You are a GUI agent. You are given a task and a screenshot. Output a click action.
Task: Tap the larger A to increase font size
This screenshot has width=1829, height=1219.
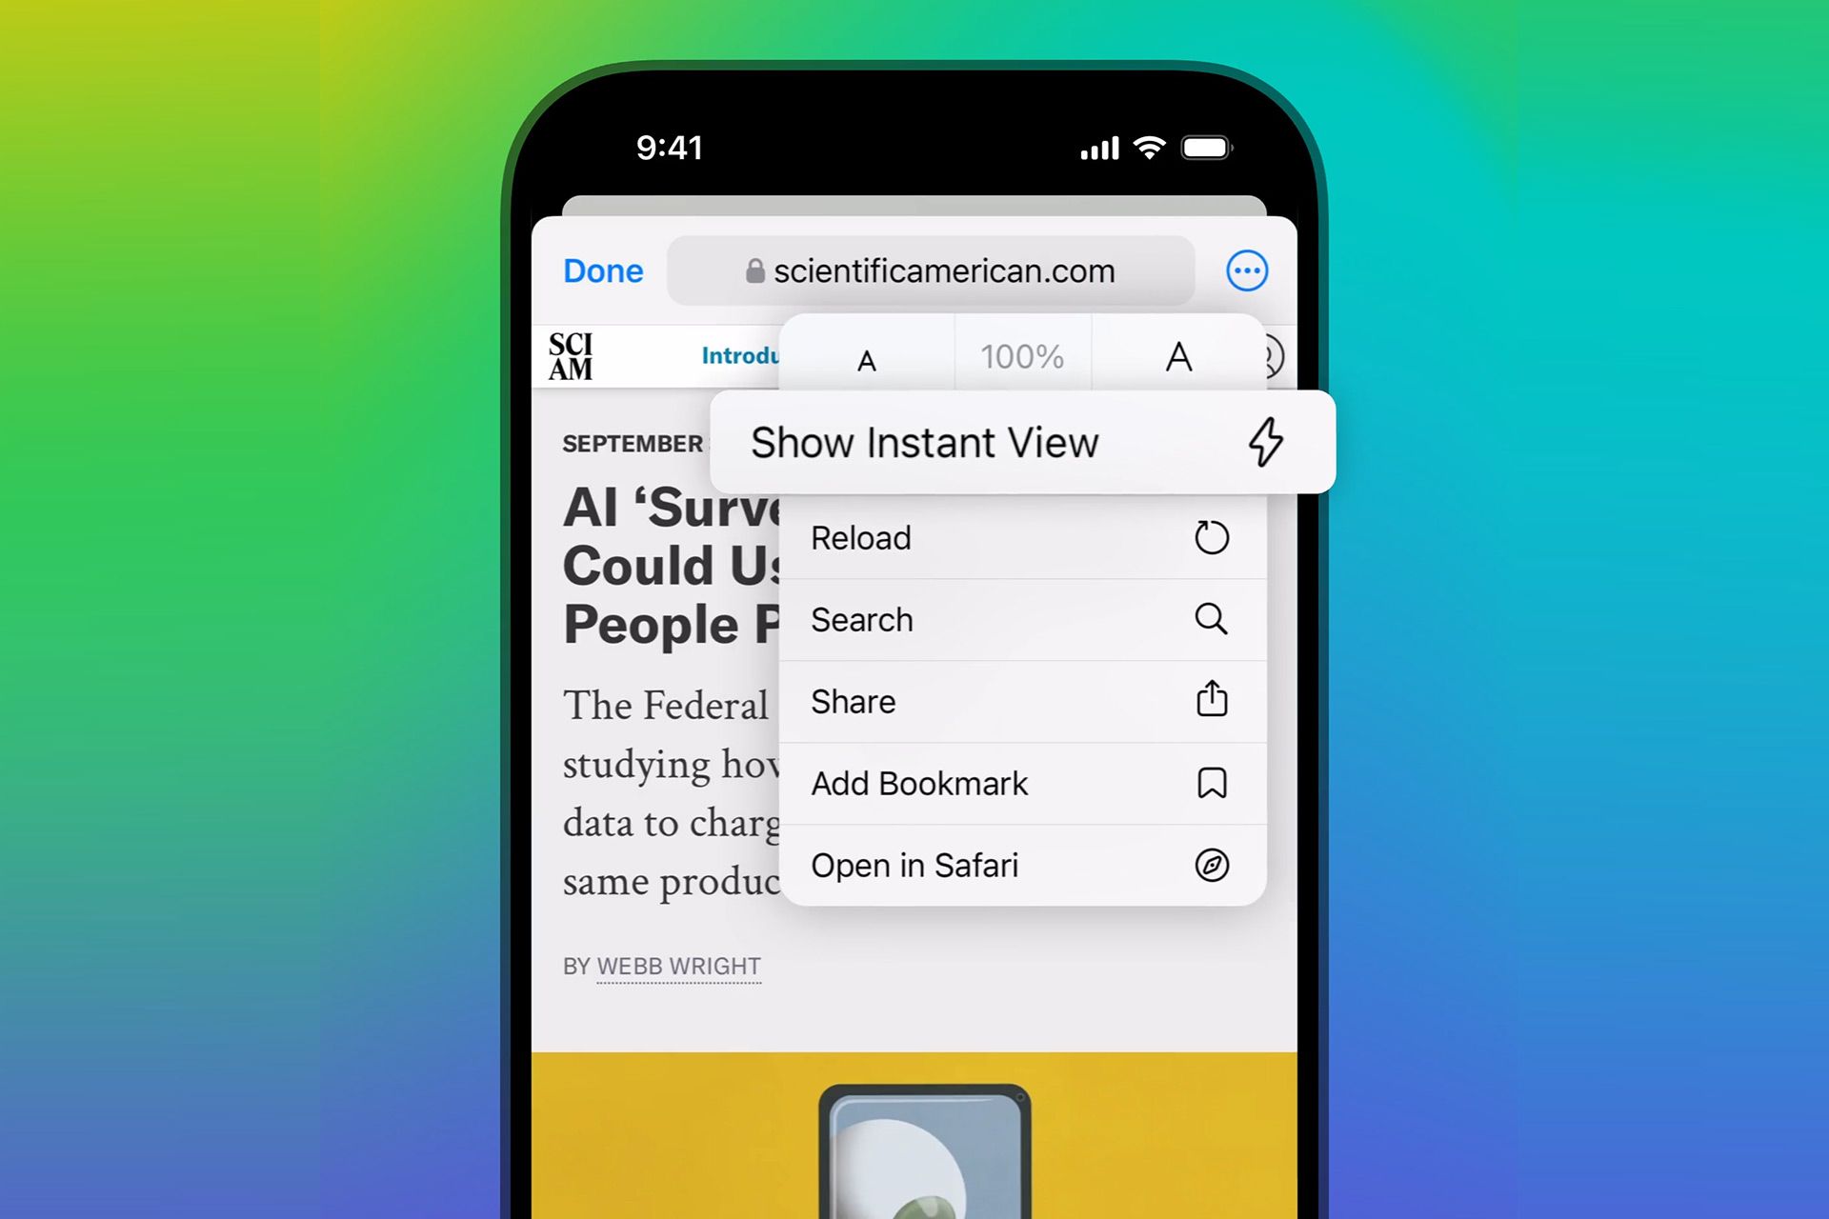[x=1176, y=356]
